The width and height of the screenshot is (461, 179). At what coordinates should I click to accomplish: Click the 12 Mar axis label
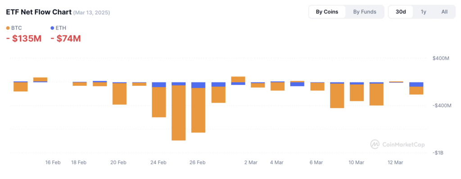[395, 162]
